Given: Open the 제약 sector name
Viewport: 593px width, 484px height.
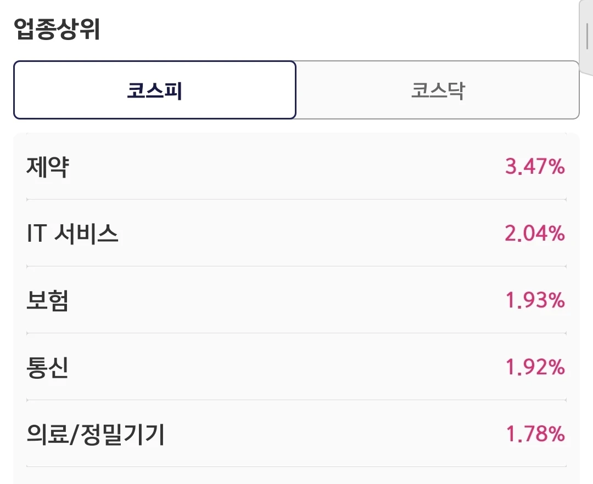Looking at the screenshot, I should click(x=48, y=167).
